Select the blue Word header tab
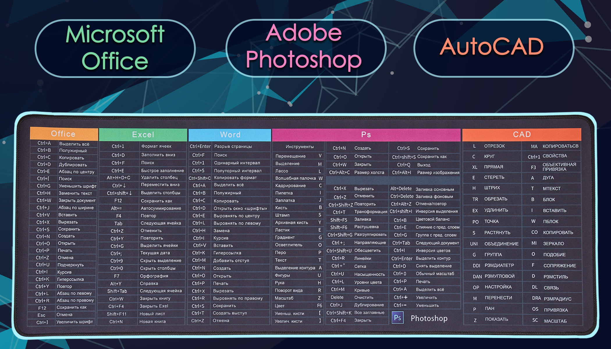 230,135
